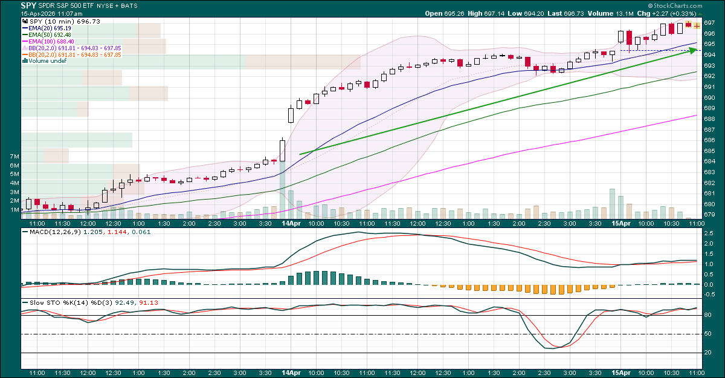Click the 20 stochastic axis label
The width and height of the screenshot is (725, 378).
pos(707,353)
